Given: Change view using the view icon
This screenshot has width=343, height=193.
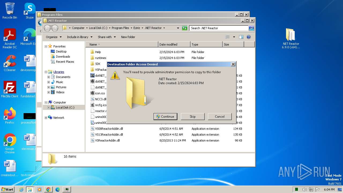Looking at the screenshot, I should 228,37.
